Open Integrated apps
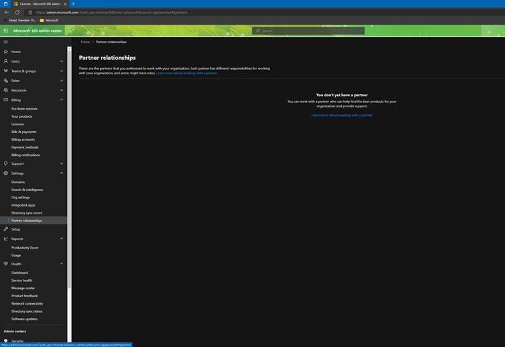Image resolution: width=505 pixels, height=347 pixels. 24,205
